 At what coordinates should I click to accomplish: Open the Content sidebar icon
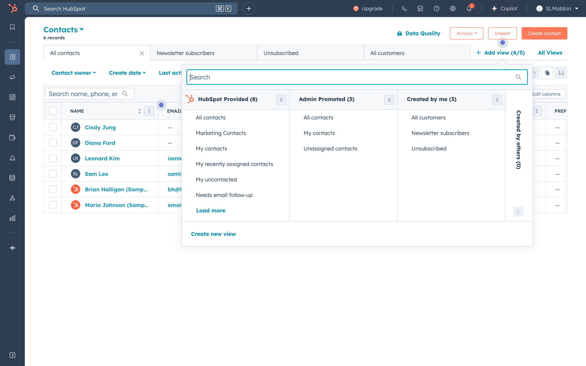pos(12,97)
